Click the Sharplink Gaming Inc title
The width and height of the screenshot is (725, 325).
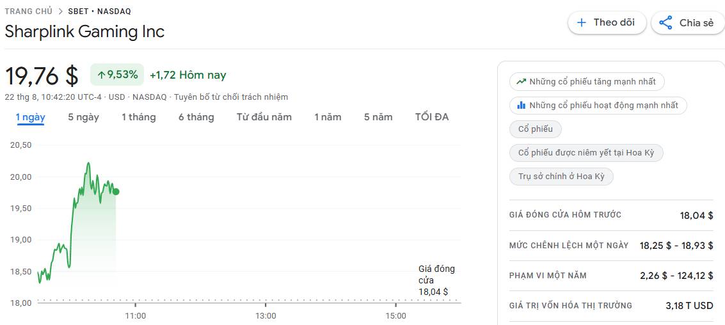[84, 31]
